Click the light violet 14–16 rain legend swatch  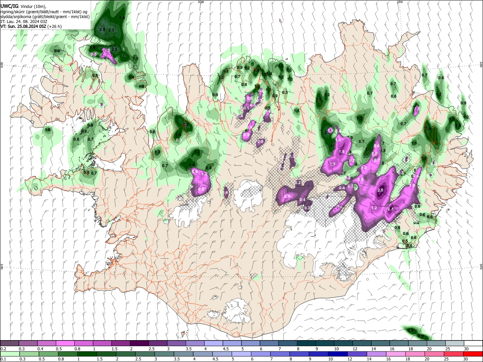point(376,354)
